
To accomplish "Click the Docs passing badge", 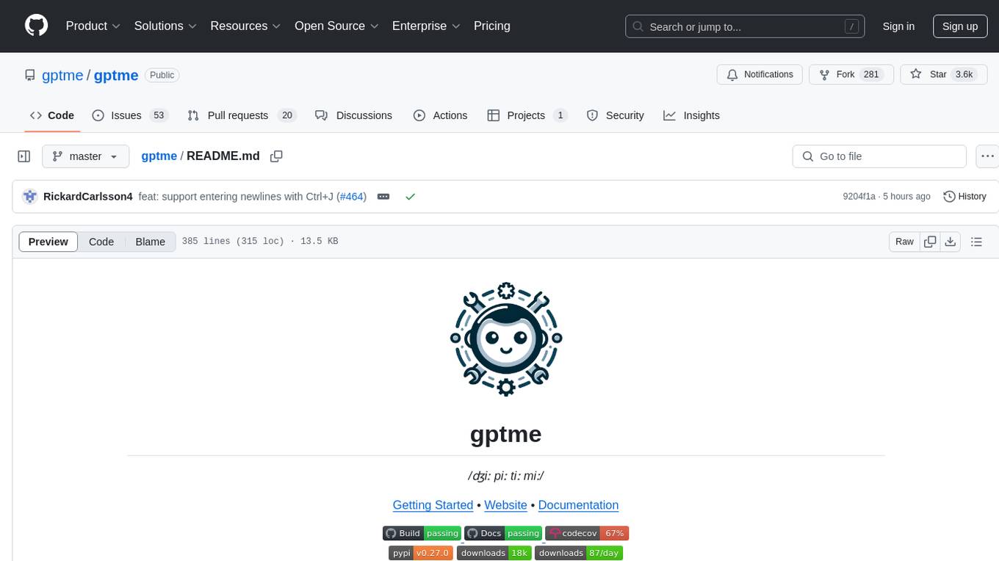I will pyautogui.click(x=504, y=533).
